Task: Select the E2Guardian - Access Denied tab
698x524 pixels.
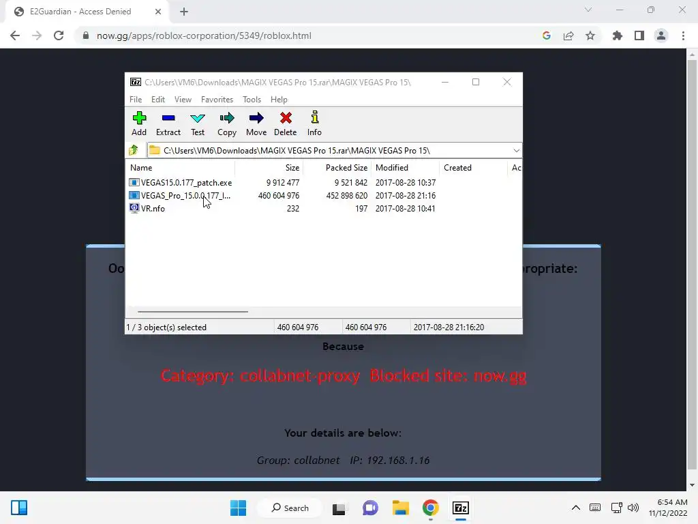Action: point(87,12)
